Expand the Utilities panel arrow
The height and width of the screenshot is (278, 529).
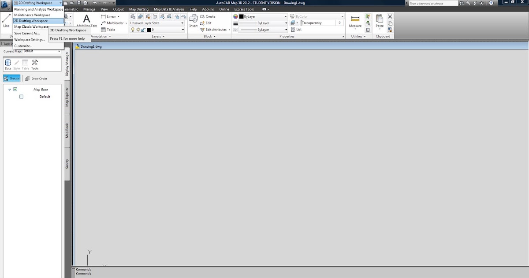[365, 36]
